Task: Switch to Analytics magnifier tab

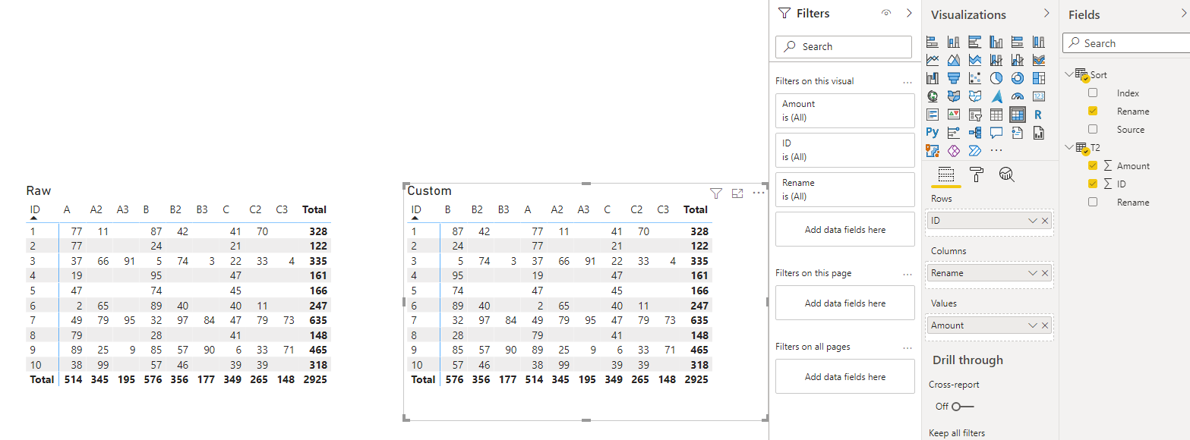Action: [x=1007, y=174]
